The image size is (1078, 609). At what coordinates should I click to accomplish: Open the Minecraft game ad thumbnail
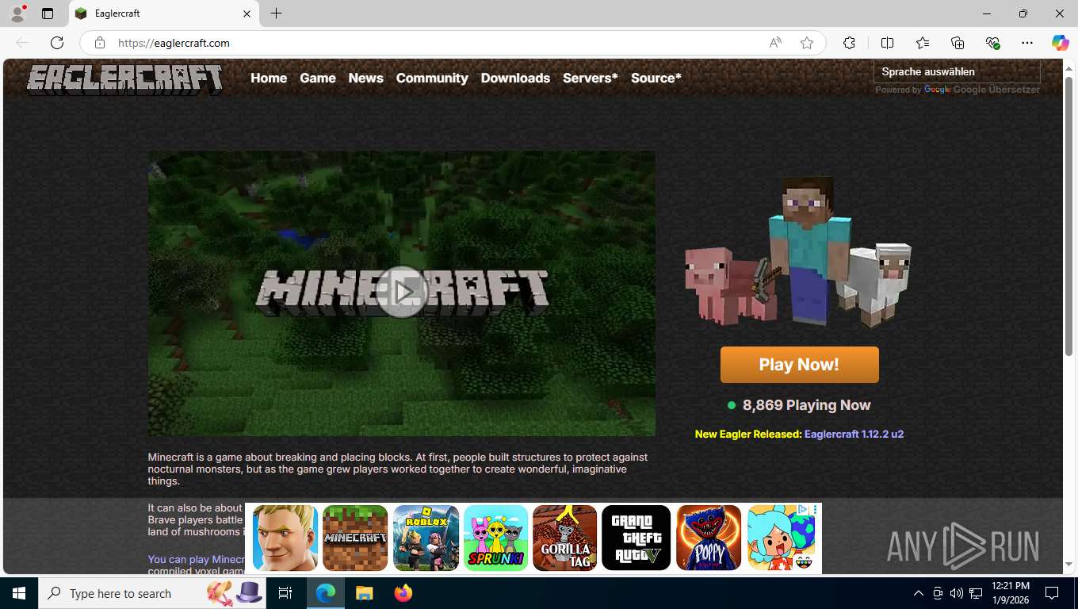355,538
